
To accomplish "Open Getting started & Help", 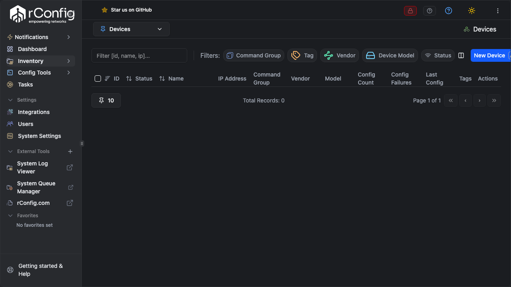I will pos(41,270).
